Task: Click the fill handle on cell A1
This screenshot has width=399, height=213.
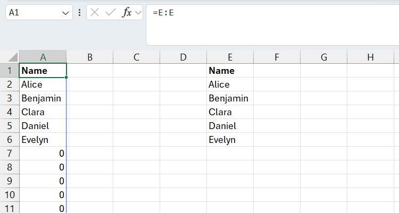Action: 66,78
